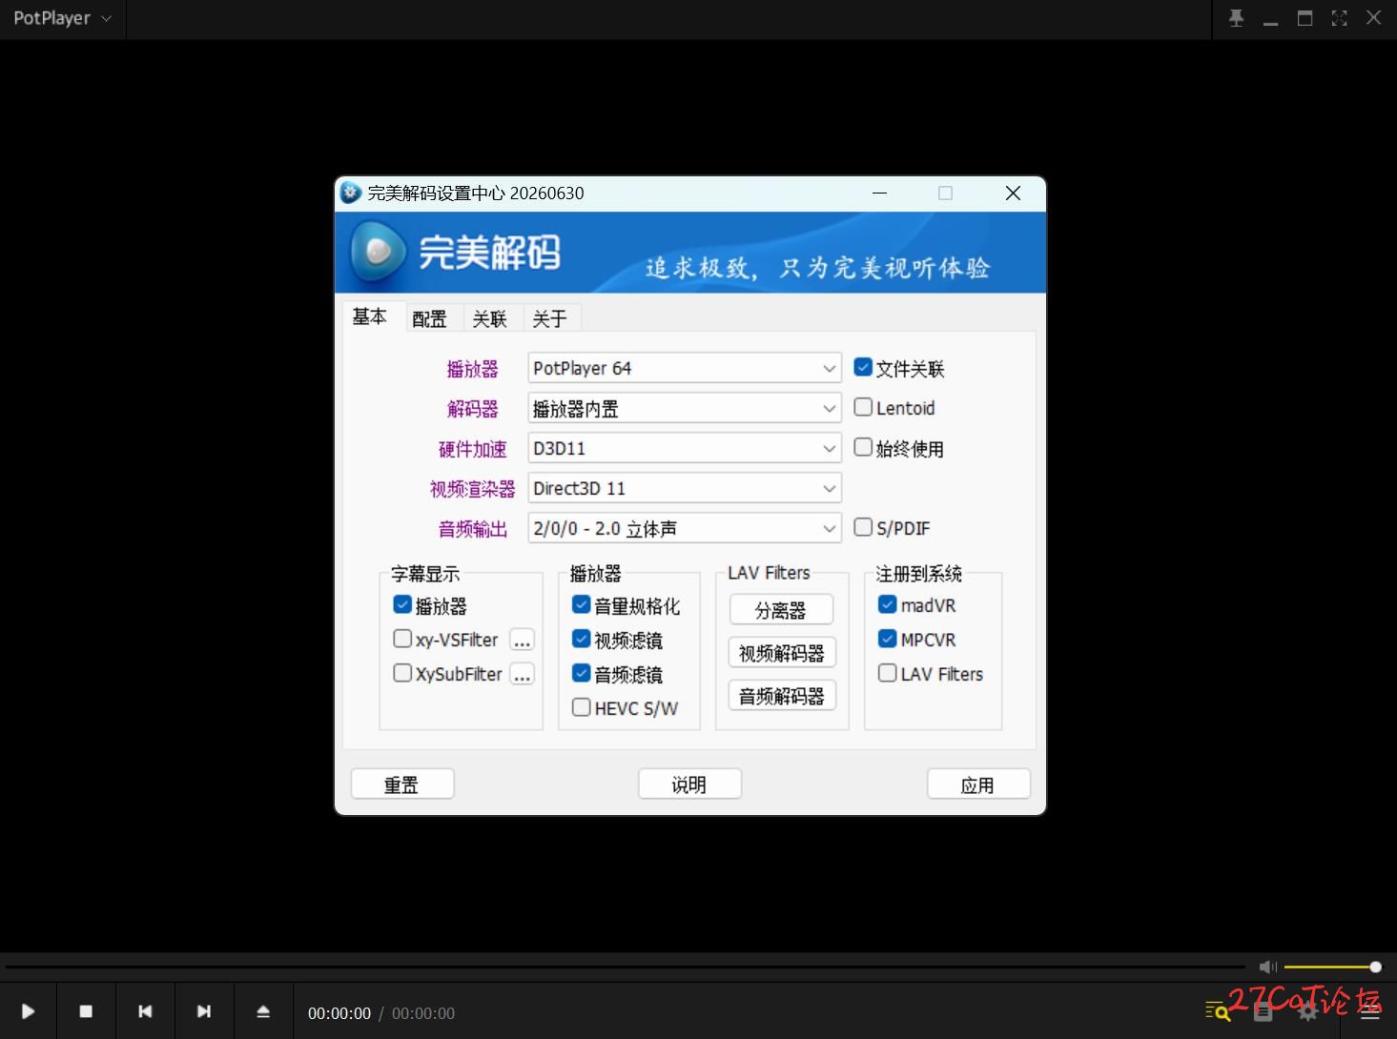Skip to next track icon
The width and height of the screenshot is (1397, 1039).
point(204,1011)
